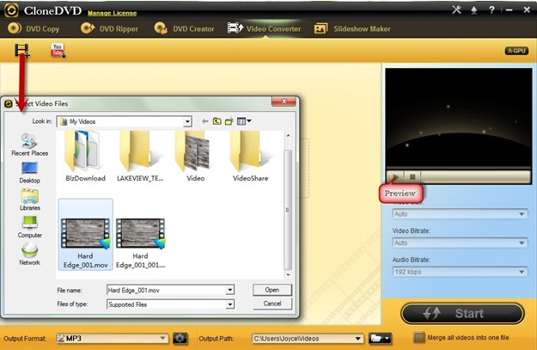Select the Video folder
The width and height of the screenshot is (537, 350).
click(x=195, y=157)
